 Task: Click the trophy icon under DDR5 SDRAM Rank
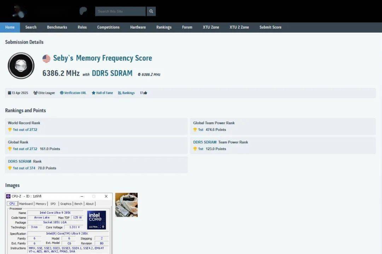(10, 168)
